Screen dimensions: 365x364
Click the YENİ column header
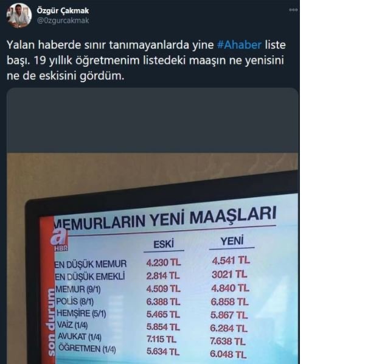pos(232,241)
